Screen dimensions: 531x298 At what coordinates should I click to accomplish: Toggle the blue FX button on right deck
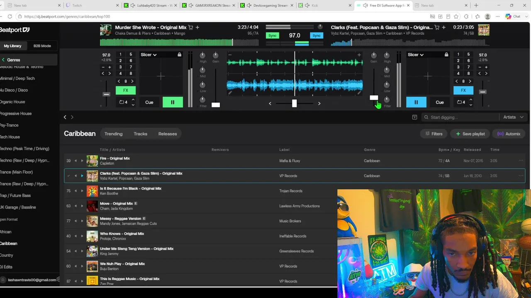[x=463, y=90]
